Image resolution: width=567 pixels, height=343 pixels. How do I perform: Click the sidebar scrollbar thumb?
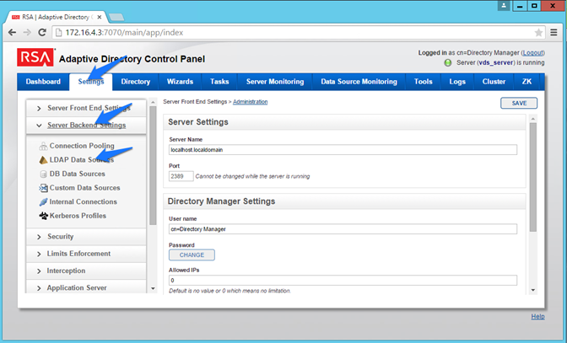[x=153, y=166]
